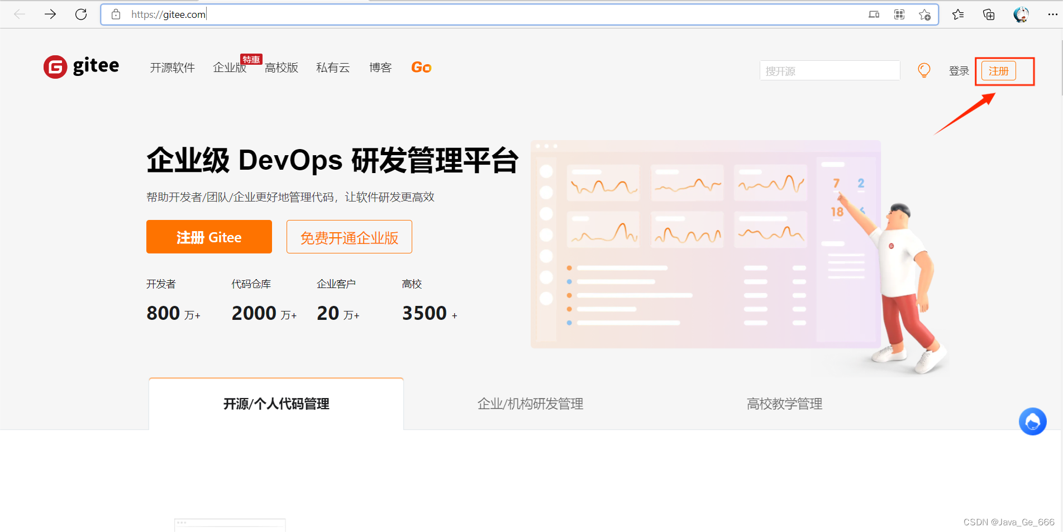Image resolution: width=1063 pixels, height=532 pixels.
Task: Click the orange Go link
Action: pyautogui.click(x=421, y=68)
